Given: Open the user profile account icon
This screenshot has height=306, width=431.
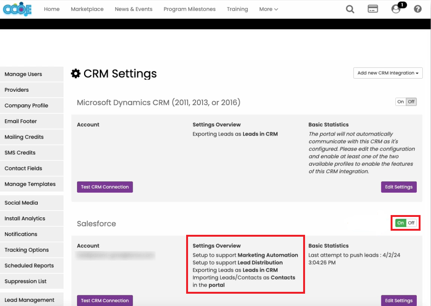Looking at the screenshot, I should tap(395, 9).
